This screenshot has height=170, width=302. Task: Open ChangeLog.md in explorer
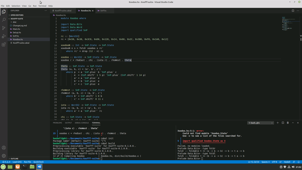coord(20,26)
